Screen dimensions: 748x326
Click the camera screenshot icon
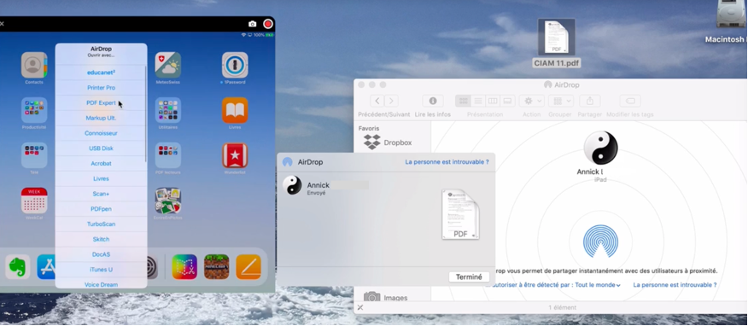(x=253, y=24)
